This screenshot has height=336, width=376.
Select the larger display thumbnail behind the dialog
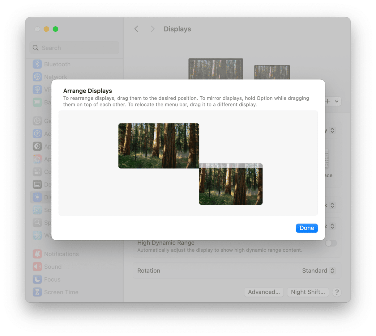216,69
